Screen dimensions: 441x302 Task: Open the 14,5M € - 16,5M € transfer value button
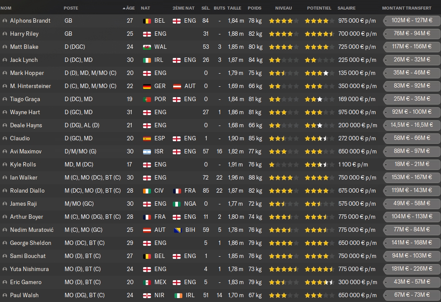(412, 125)
